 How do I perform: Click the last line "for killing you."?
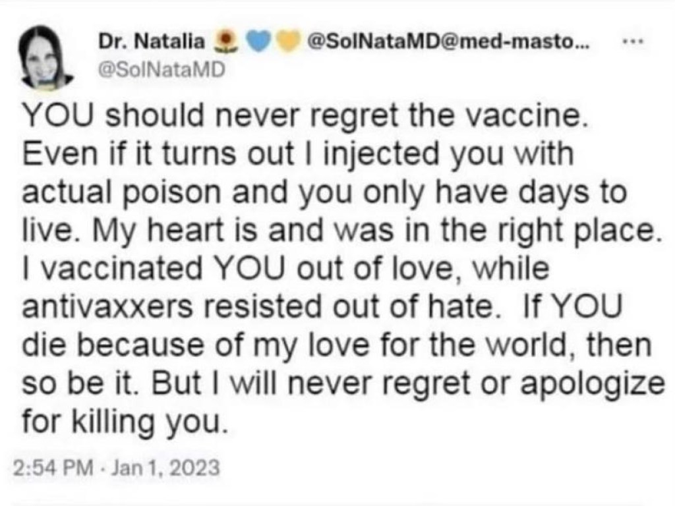[125, 421]
